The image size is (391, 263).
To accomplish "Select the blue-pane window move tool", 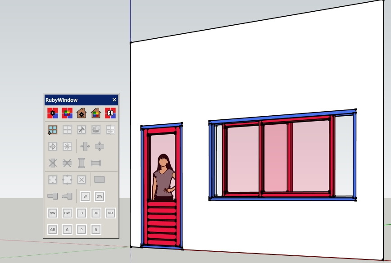I will click(53, 130).
